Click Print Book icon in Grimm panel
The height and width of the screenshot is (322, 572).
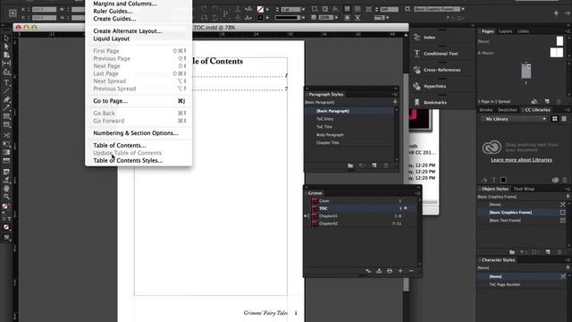[x=390, y=271]
